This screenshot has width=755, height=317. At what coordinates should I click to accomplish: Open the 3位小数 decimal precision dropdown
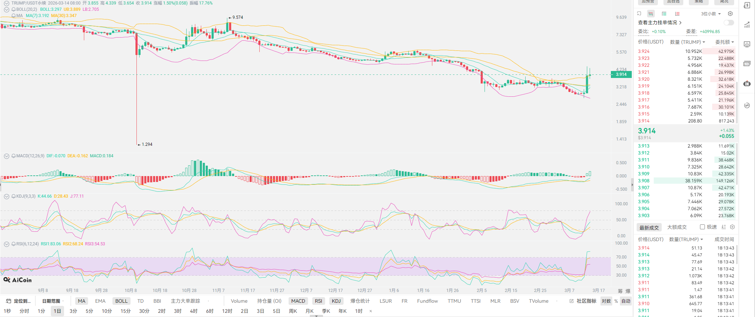[711, 14]
